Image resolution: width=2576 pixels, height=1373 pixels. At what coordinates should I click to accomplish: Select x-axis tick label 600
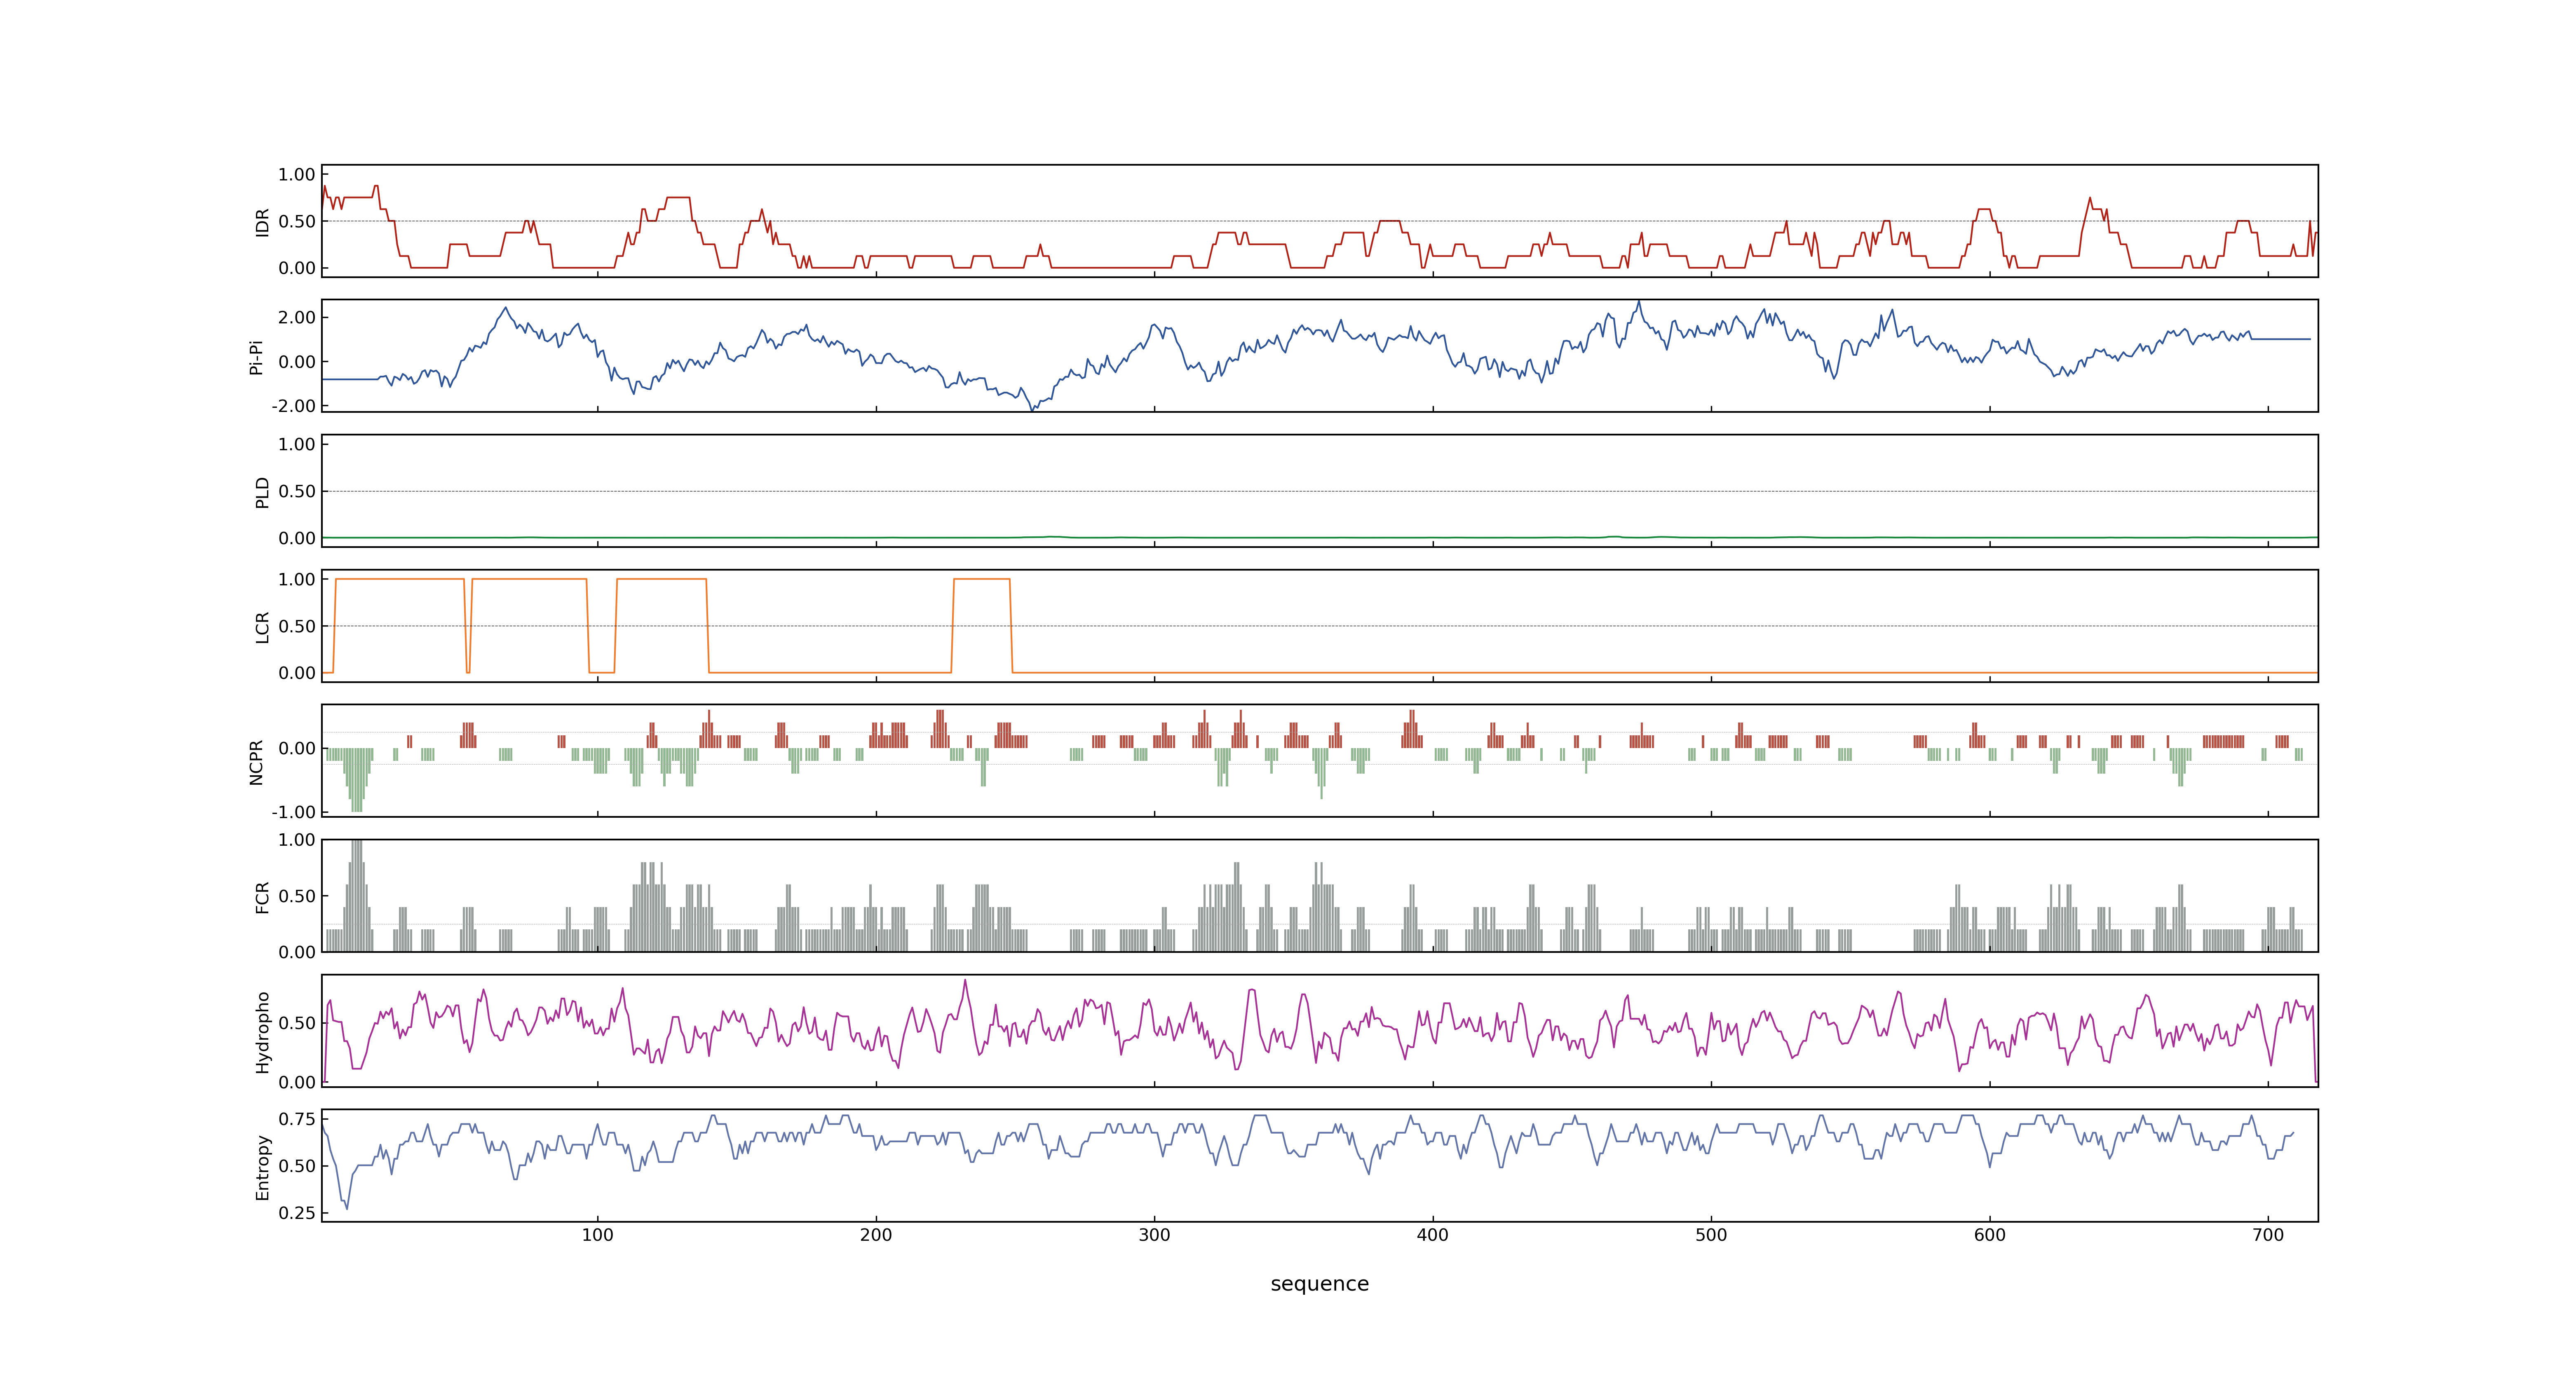coord(1990,1235)
